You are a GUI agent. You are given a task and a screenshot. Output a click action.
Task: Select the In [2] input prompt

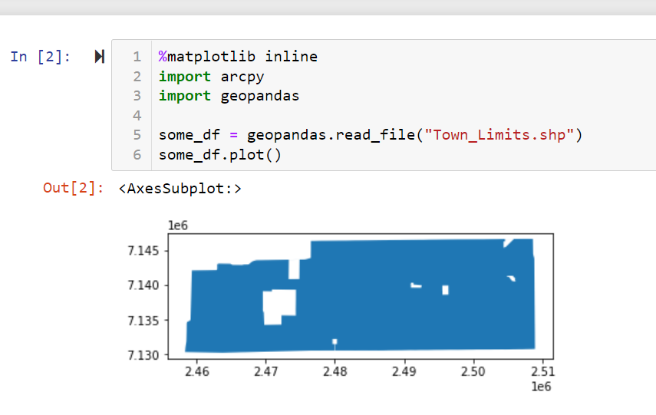coord(41,57)
